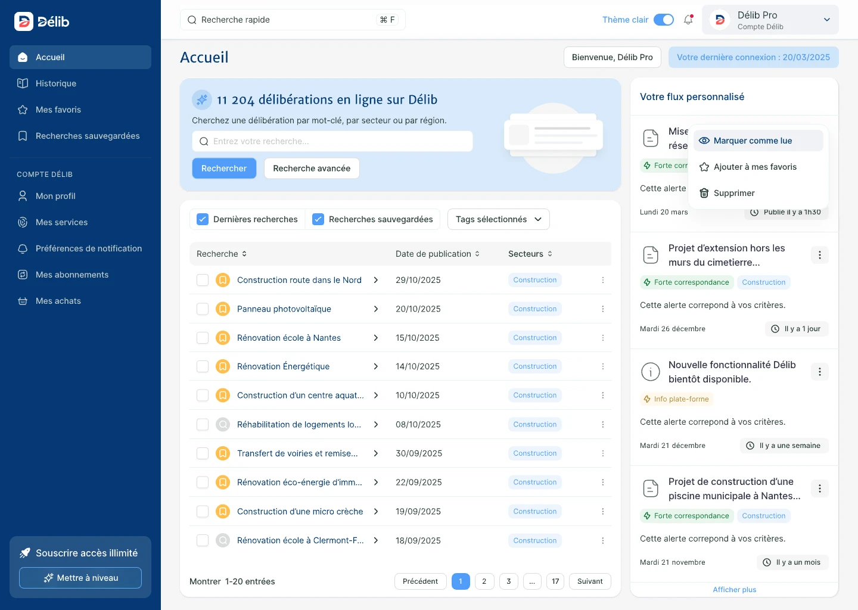Open Historique in the sidebar
Viewport: 858px width, 610px height.
(80, 83)
